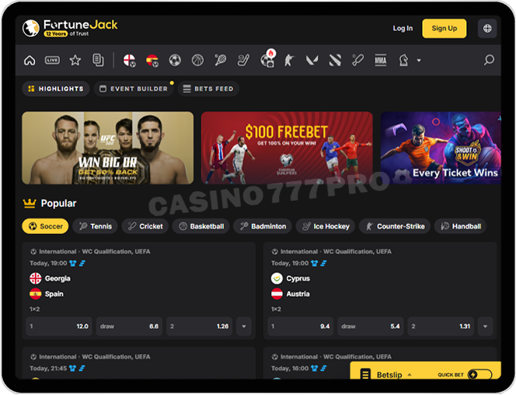Select the Soccer popular filter

click(x=45, y=226)
